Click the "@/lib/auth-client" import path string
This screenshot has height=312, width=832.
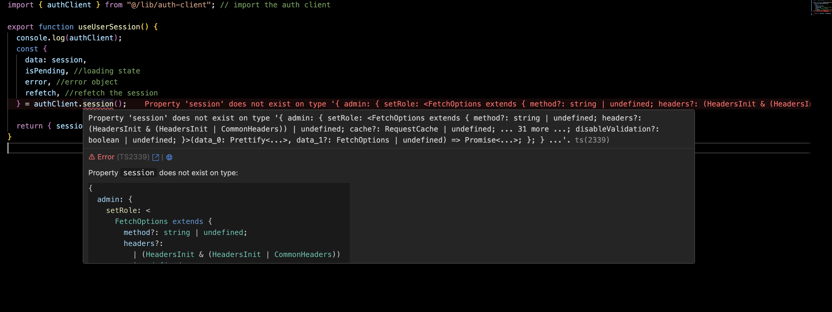tap(169, 5)
